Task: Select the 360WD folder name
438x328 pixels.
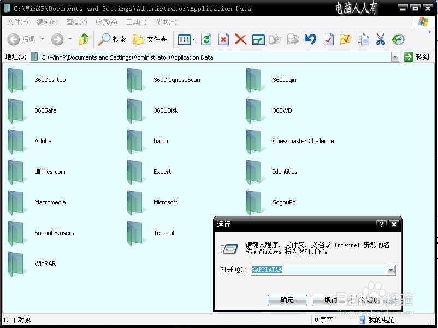Action: coord(282,110)
